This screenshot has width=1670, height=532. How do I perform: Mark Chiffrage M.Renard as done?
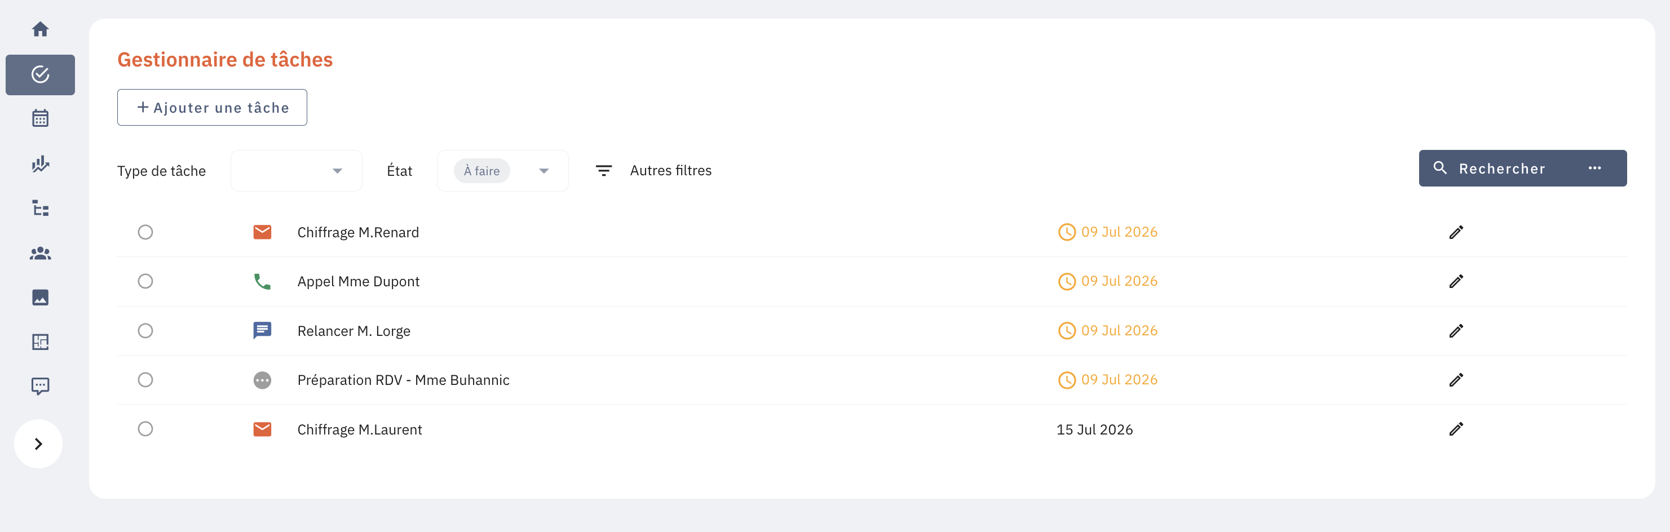[x=145, y=232]
